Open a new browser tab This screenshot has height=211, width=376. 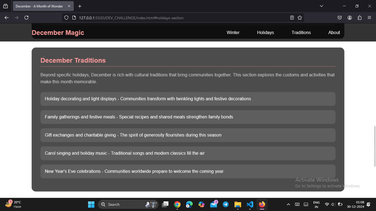(x=79, y=6)
